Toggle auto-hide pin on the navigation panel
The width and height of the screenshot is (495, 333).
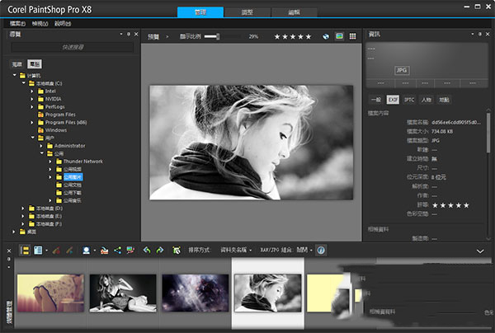coord(129,34)
